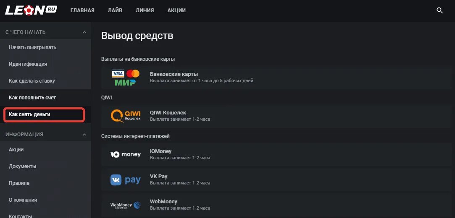Image resolution: width=455 pixels, height=218 pixels.
Task: Choose WebMoney payout method title
Action: (x=163, y=202)
